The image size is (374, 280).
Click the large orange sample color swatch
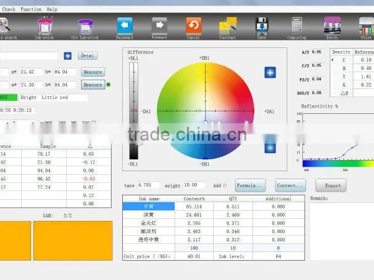click(x=73, y=241)
